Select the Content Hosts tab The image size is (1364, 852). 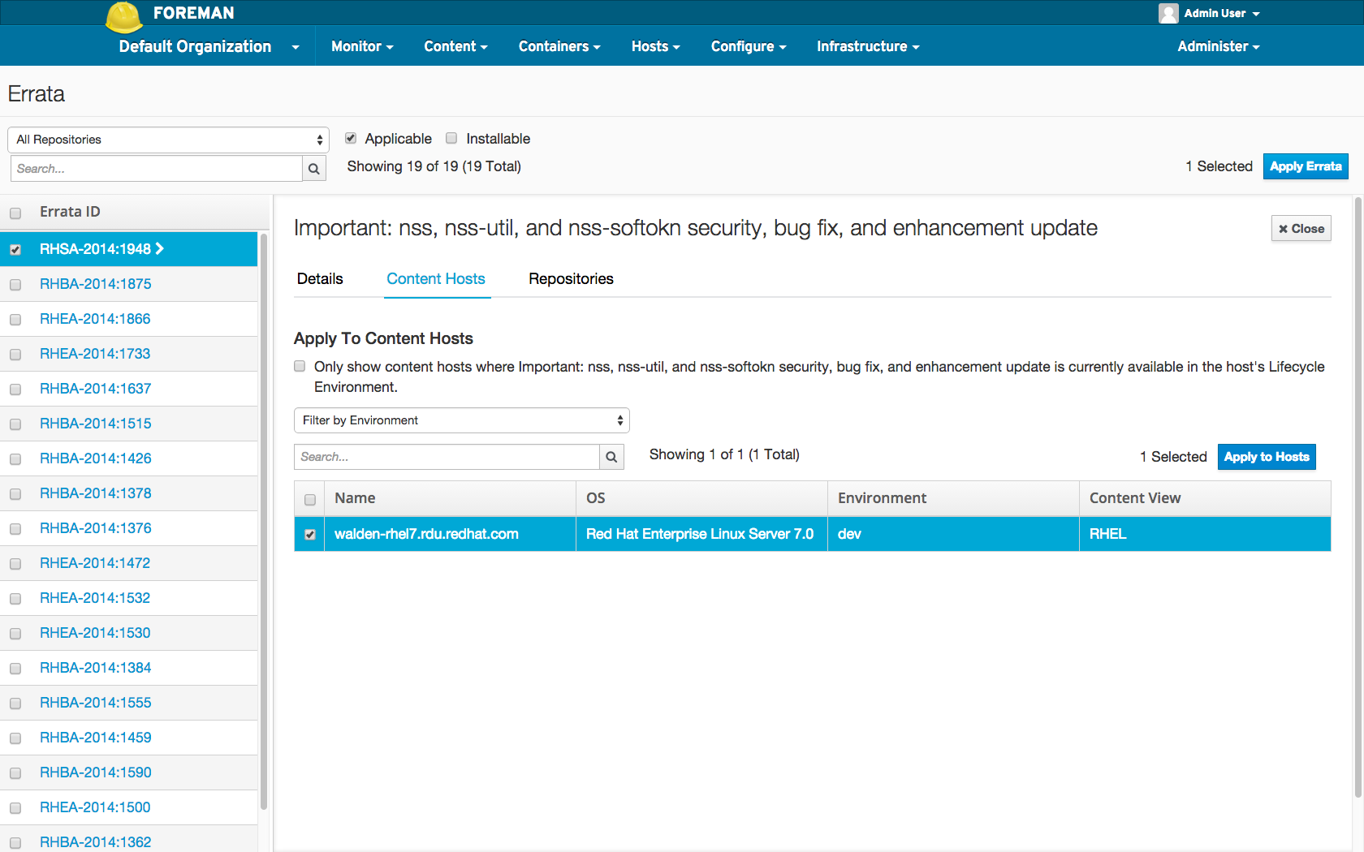(x=436, y=279)
